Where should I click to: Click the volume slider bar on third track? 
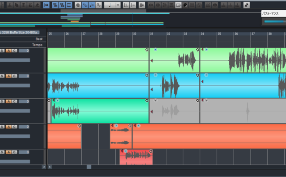click(15, 111)
